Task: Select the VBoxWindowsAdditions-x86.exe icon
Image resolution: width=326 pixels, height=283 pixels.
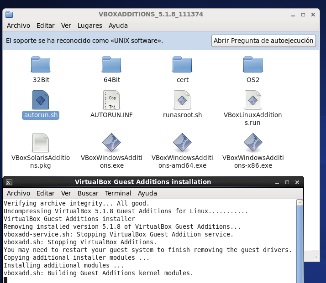Action: pyautogui.click(x=253, y=143)
